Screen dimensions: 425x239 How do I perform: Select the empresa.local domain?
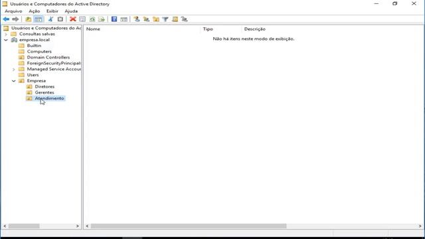pyautogui.click(x=35, y=40)
